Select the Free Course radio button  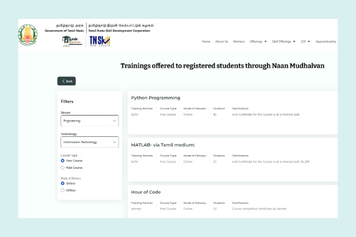[x=63, y=161]
